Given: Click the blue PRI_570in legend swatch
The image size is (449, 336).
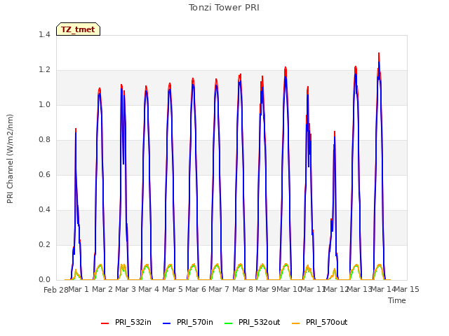Looking at the screenshot, I should click(167, 323).
